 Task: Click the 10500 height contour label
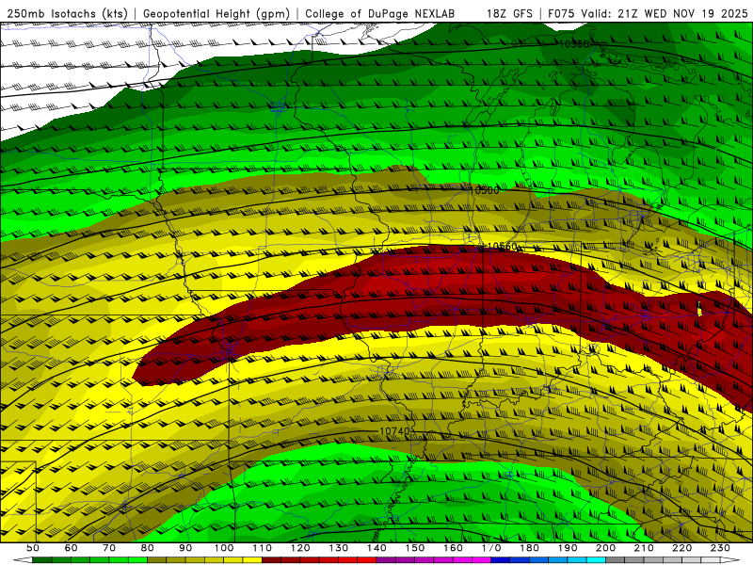pos(484,190)
